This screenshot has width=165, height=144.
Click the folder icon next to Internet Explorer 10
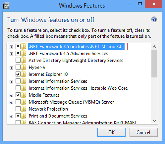point(23,74)
